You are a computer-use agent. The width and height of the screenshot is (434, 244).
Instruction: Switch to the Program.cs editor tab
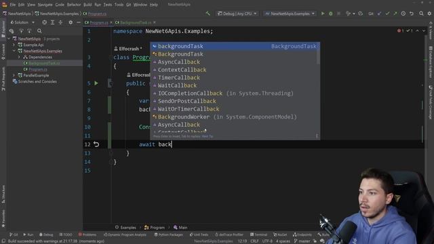click(x=98, y=22)
